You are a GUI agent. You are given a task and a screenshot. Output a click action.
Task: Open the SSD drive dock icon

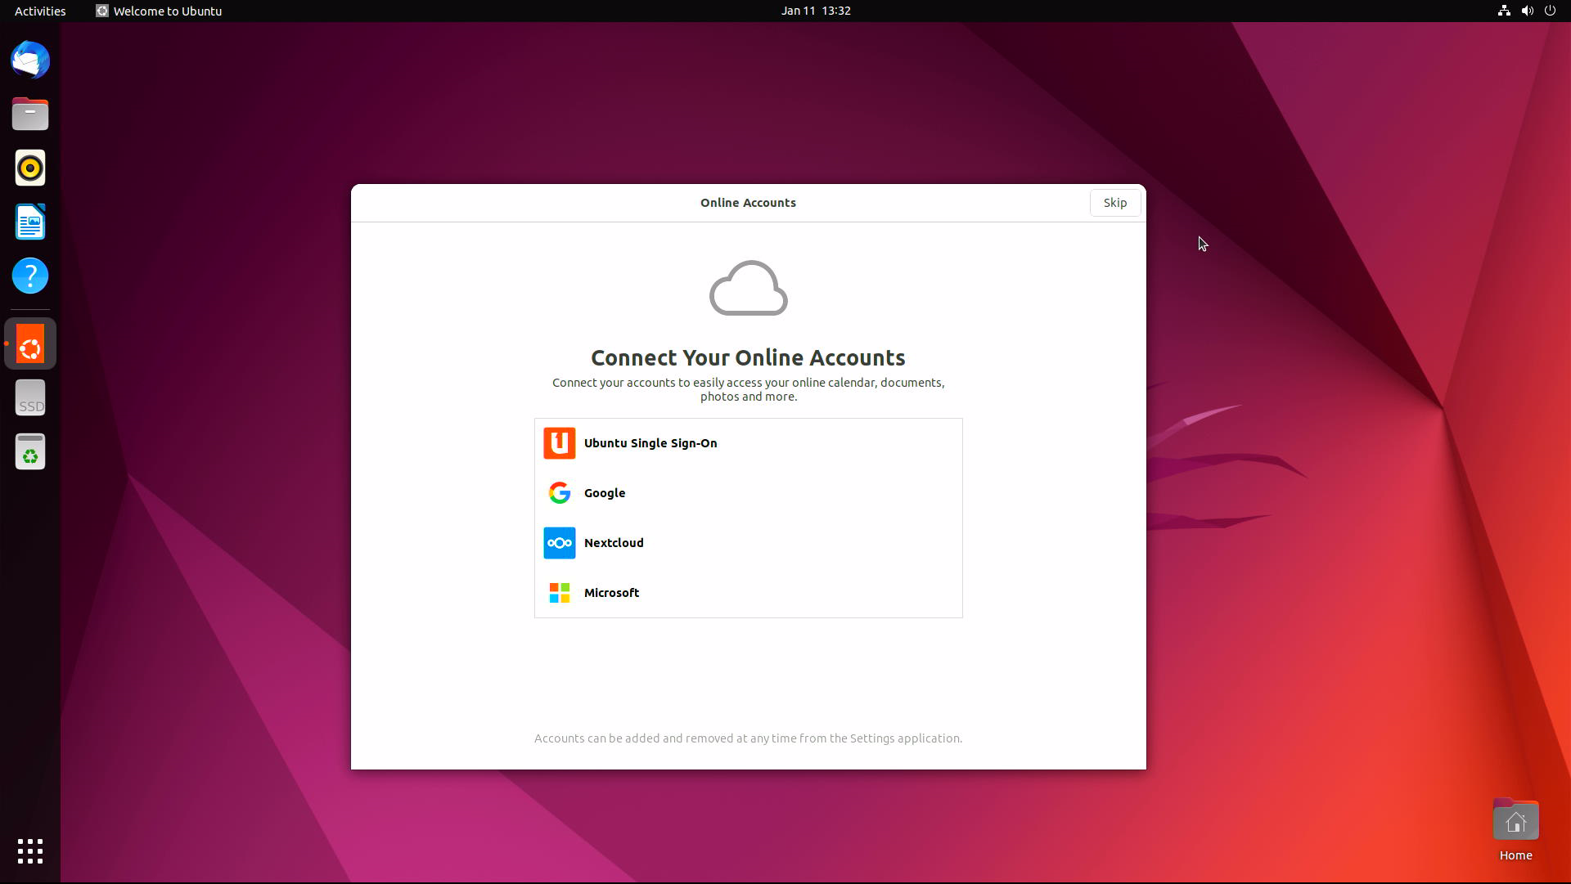click(30, 397)
